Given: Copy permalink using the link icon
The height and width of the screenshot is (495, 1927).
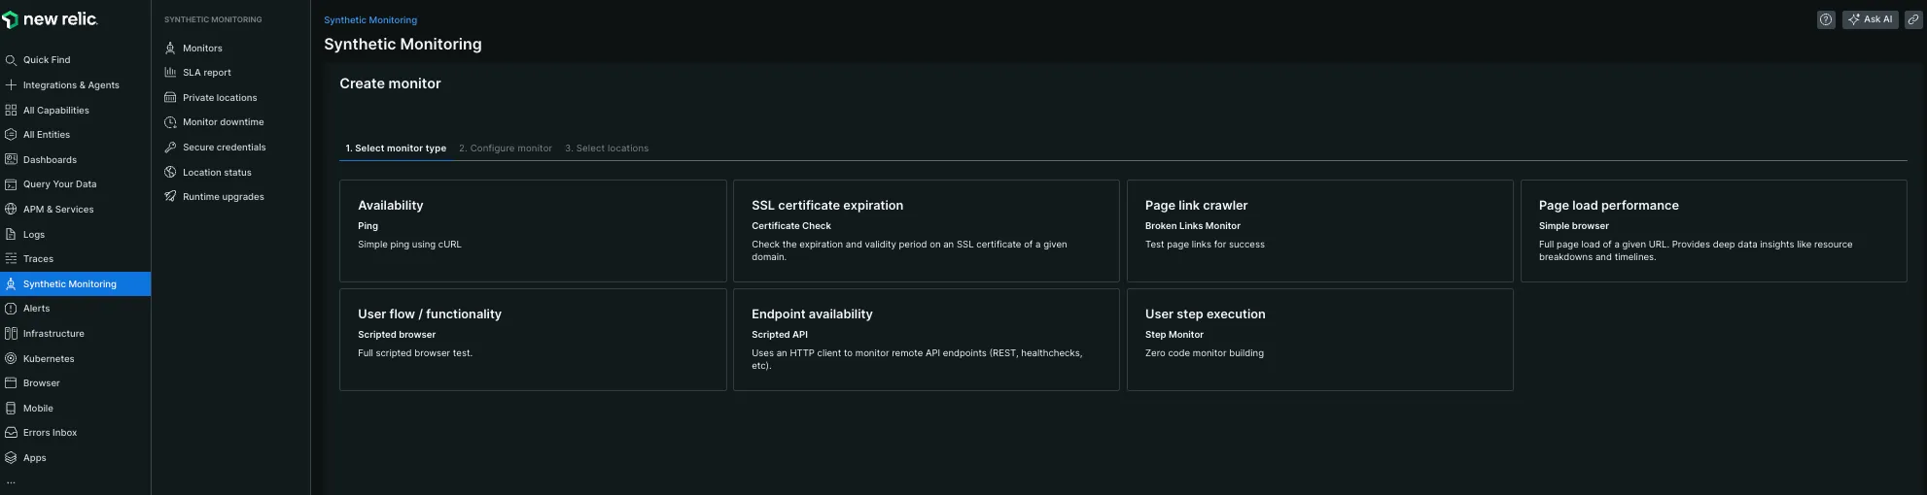Looking at the screenshot, I should [1912, 19].
